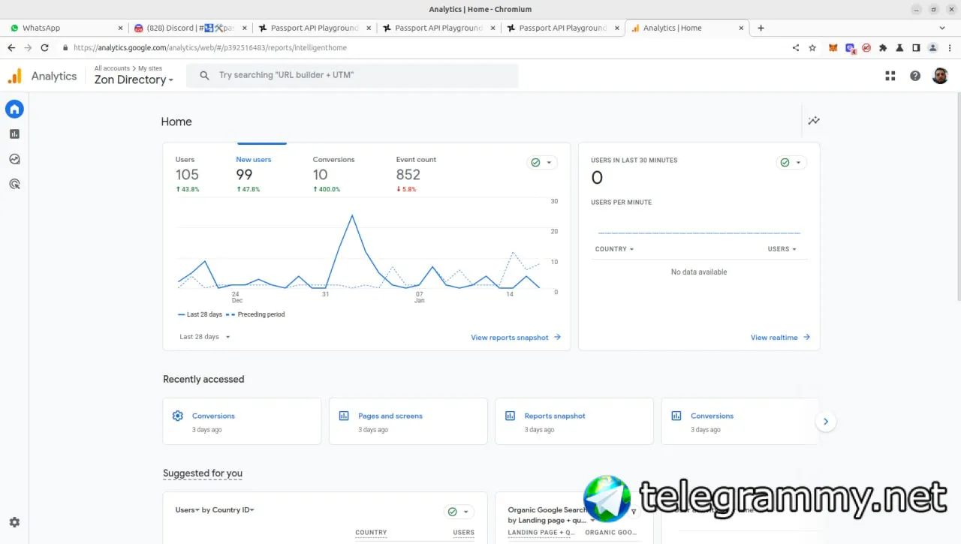Click the Home icon in sidebar
Viewport: 961px width, 544px height.
(14, 110)
